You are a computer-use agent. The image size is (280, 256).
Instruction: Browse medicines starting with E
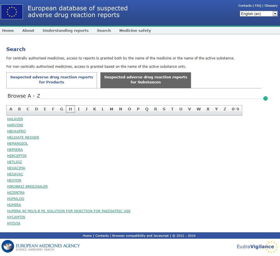tap(45, 109)
